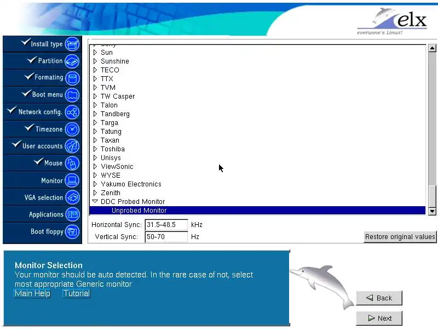Expand the ViewSonic monitor list
This screenshot has width=438, height=329.
coord(95,167)
